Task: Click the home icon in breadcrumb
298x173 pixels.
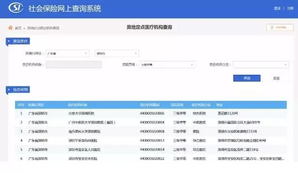Action: (10, 28)
